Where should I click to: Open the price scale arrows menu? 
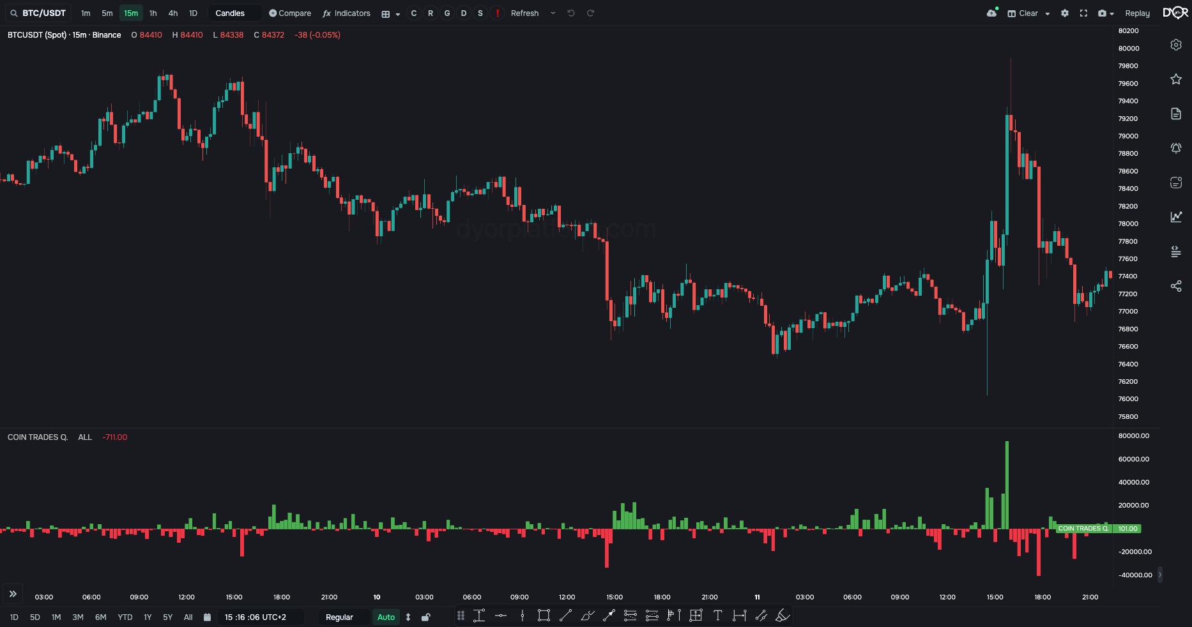(x=408, y=617)
